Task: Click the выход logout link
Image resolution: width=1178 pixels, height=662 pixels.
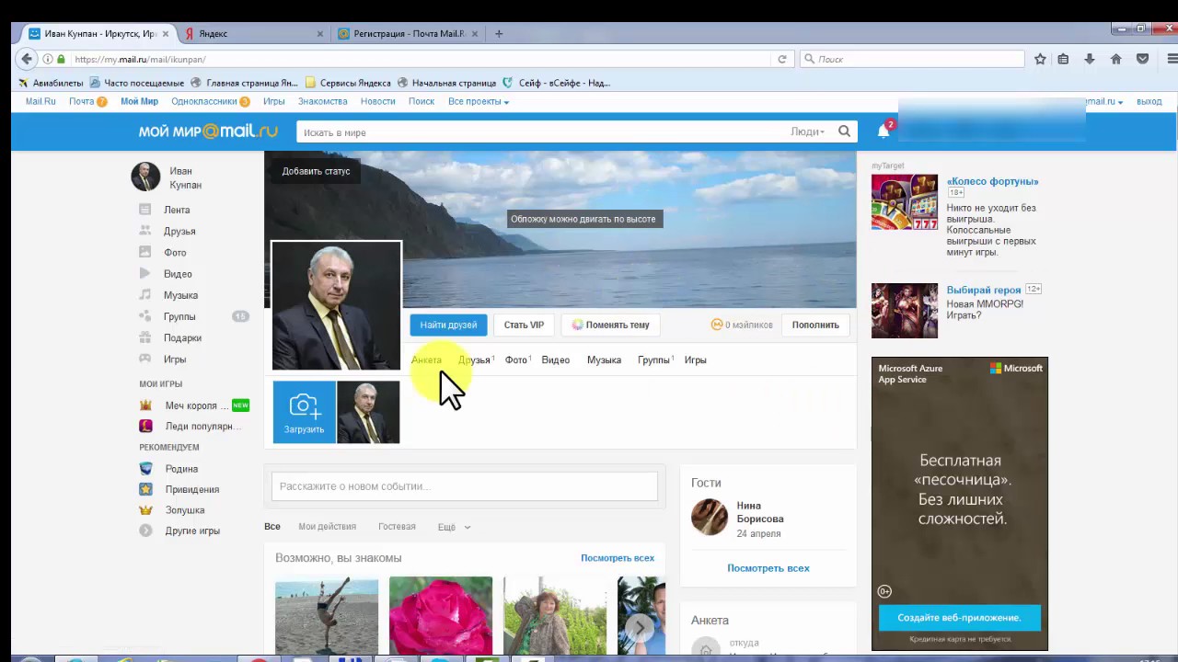Action: (1149, 101)
